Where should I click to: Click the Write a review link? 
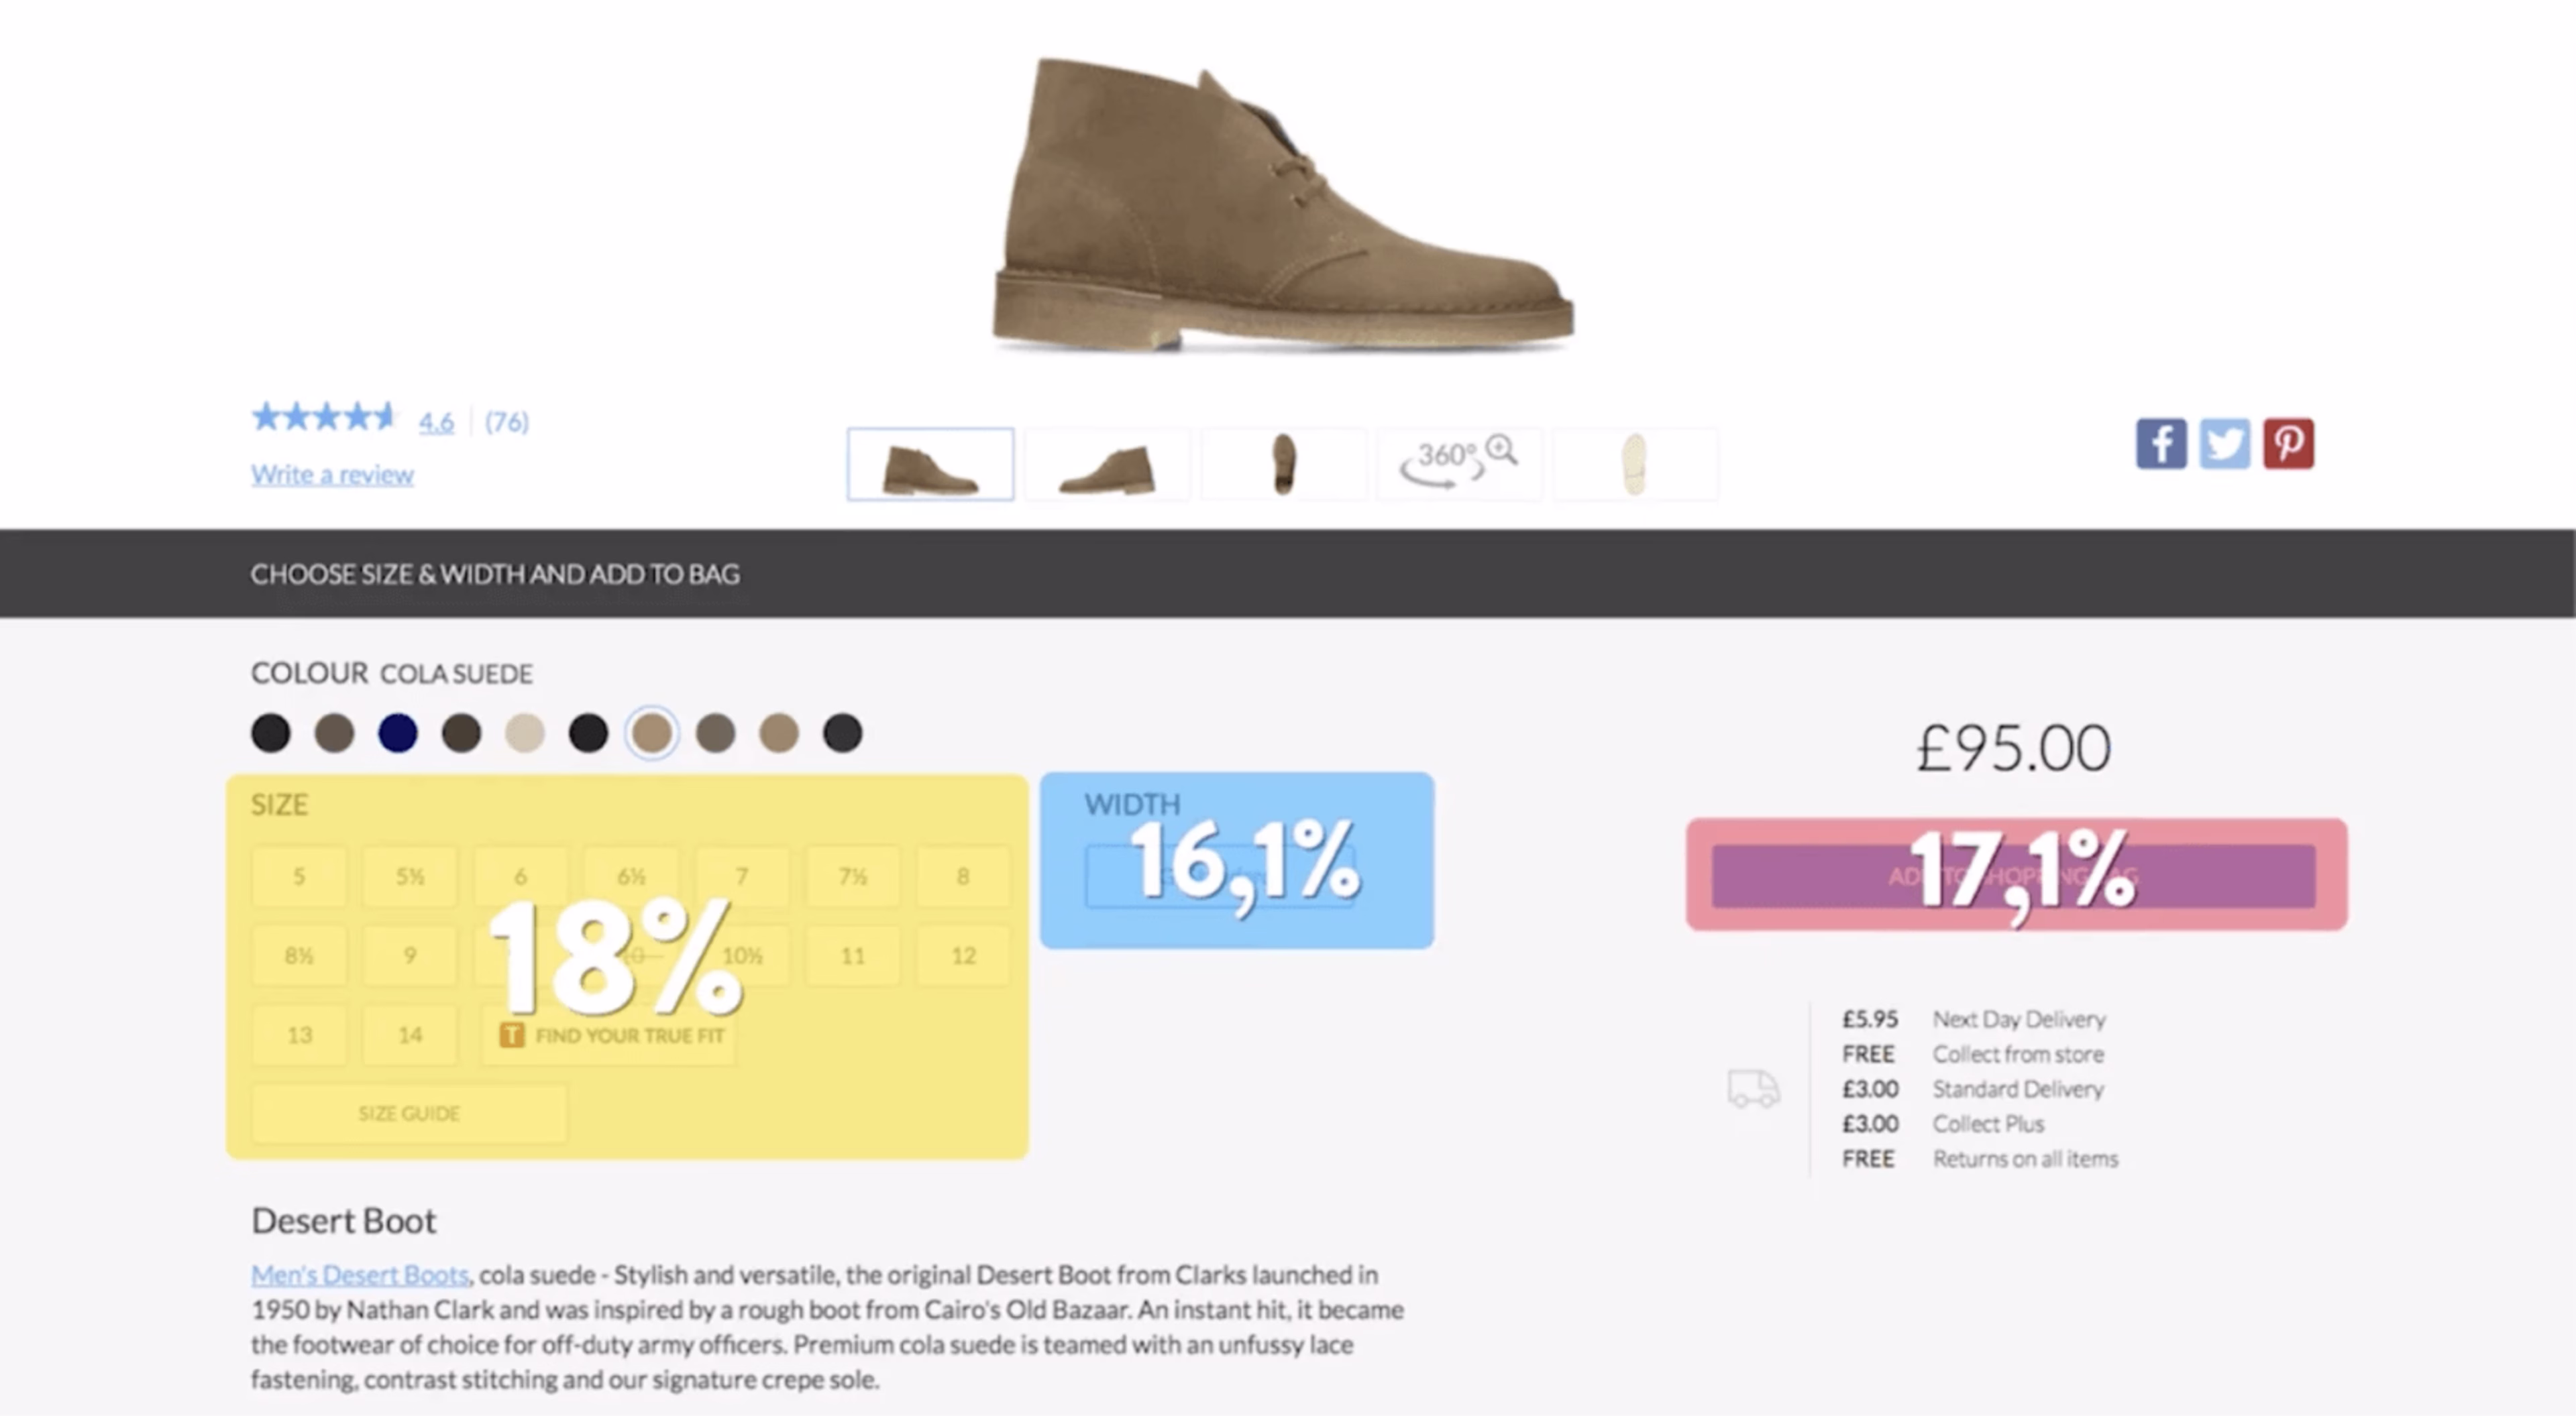(x=332, y=473)
